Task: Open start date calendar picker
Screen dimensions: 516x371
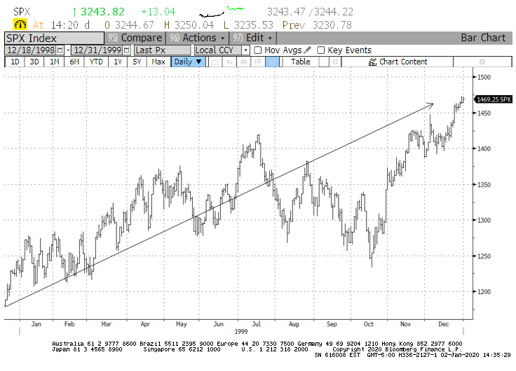Action: point(60,50)
